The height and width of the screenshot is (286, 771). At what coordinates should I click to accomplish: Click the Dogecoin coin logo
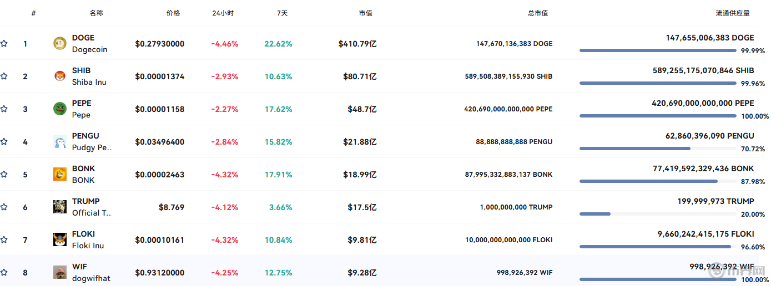click(59, 43)
